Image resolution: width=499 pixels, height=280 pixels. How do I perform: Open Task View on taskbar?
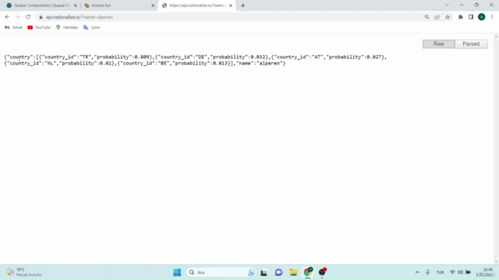point(264,272)
